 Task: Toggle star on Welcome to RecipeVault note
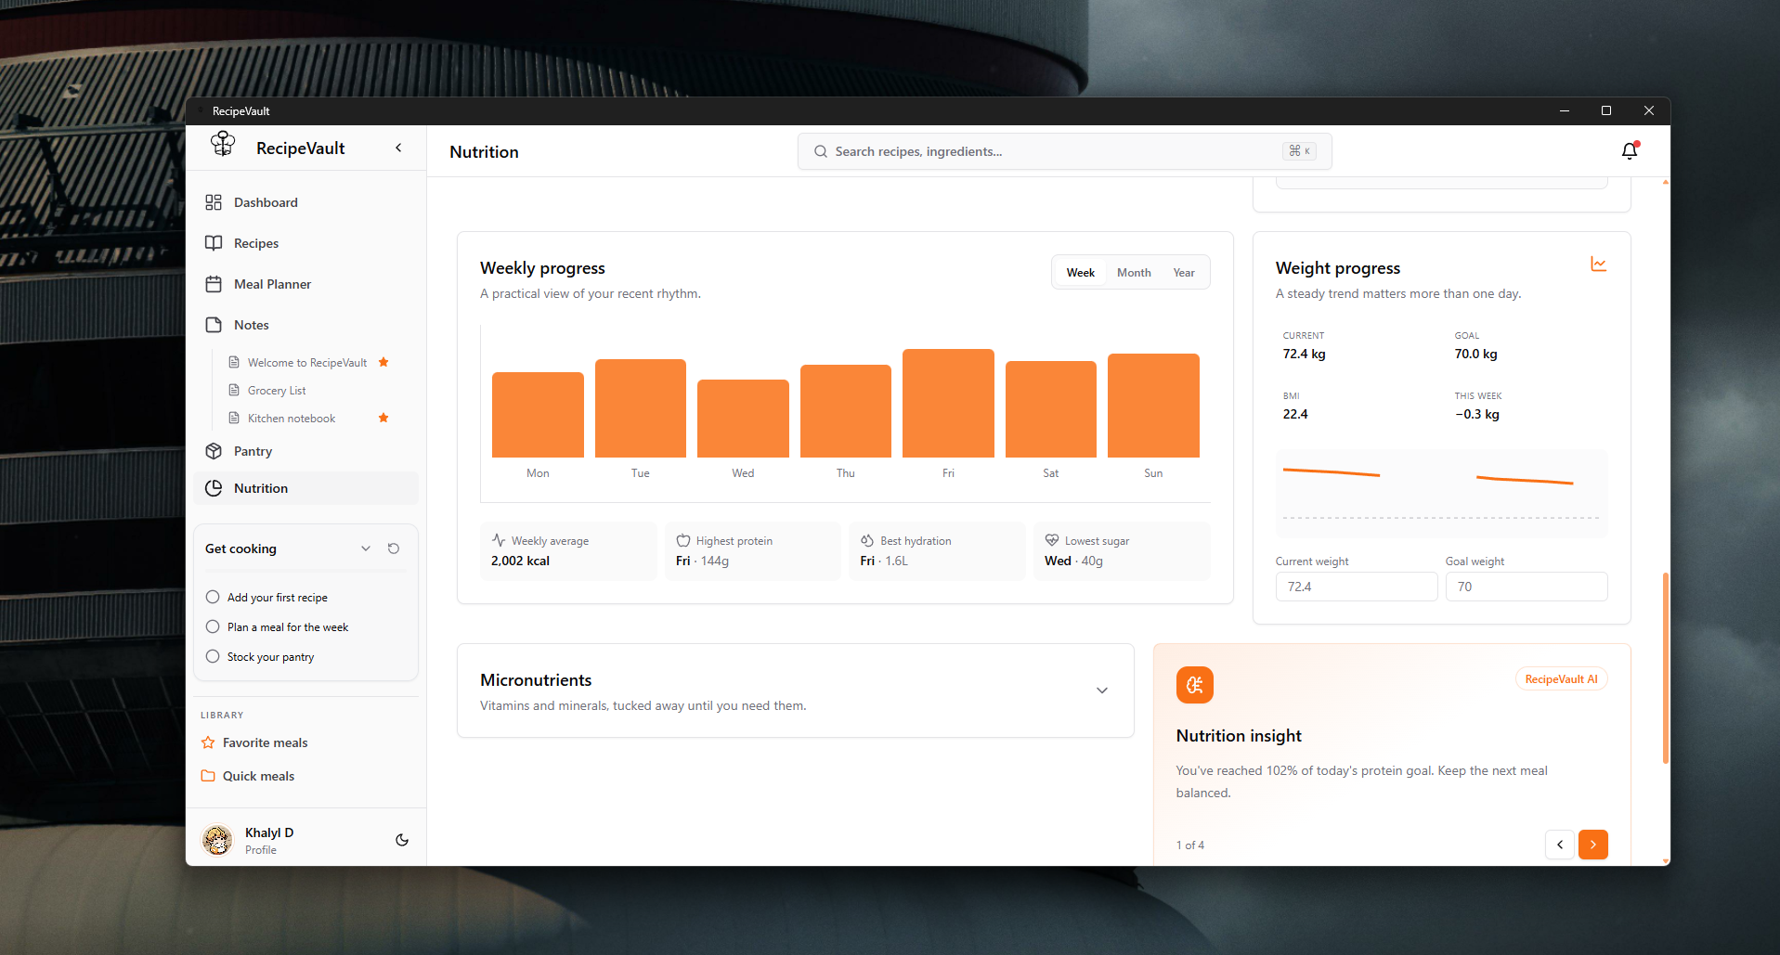(x=383, y=362)
